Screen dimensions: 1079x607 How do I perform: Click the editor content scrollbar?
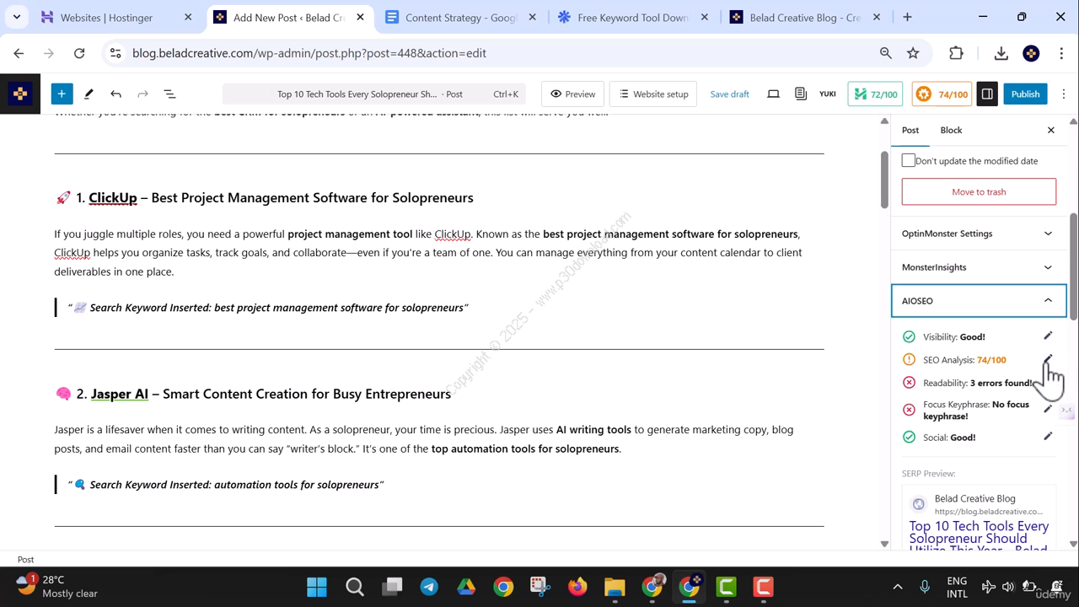[x=884, y=180]
